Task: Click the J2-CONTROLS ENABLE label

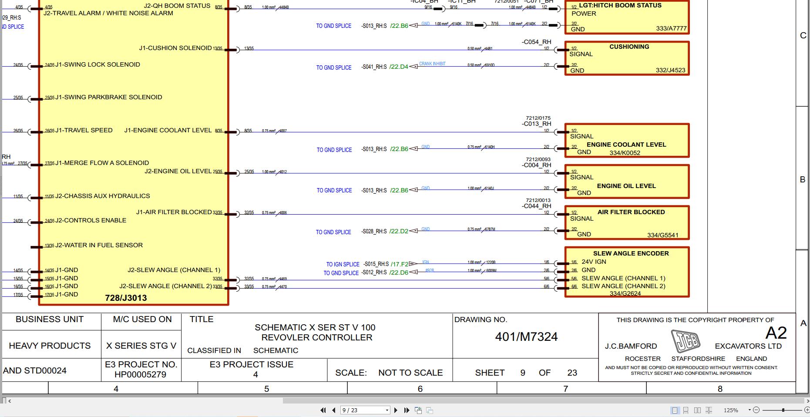Action: [91, 220]
